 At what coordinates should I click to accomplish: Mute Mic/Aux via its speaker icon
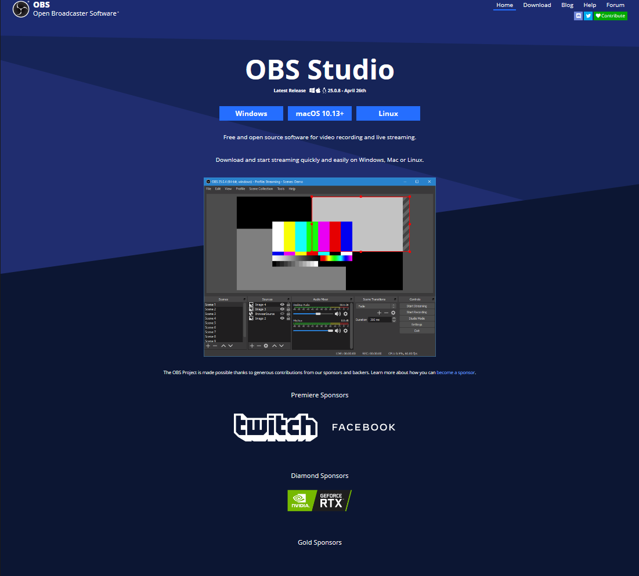[337, 331]
